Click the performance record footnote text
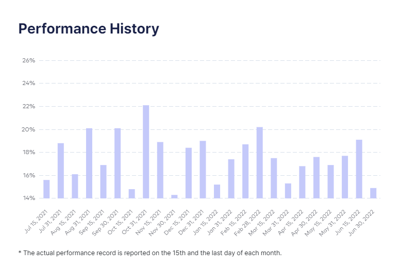This screenshot has height=267, width=400. (x=150, y=253)
